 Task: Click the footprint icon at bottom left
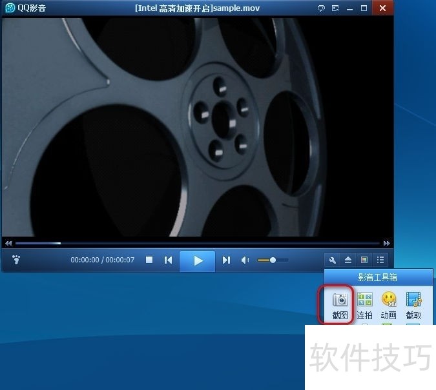[x=17, y=260]
